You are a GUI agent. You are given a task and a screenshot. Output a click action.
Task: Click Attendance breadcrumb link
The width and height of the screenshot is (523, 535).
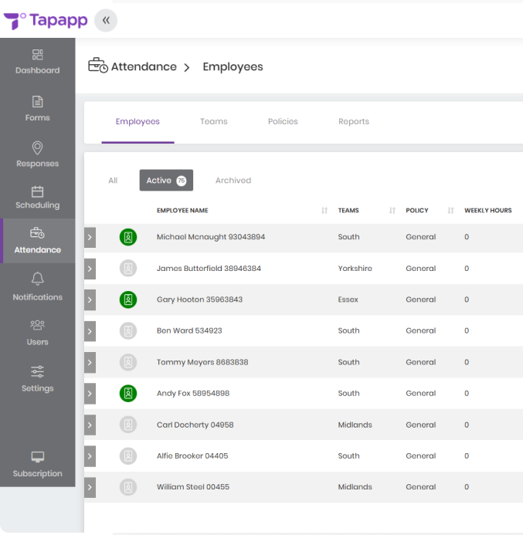point(144,67)
